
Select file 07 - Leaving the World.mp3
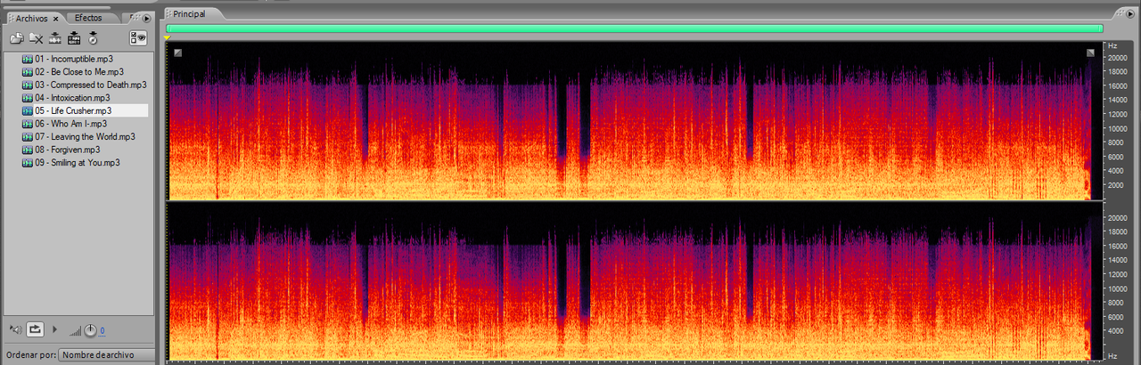[77, 137]
